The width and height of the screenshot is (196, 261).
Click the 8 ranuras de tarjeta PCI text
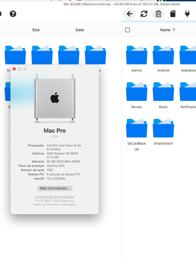coord(63,174)
